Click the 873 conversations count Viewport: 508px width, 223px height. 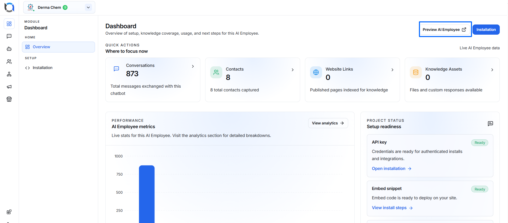pyautogui.click(x=132, y=74)
